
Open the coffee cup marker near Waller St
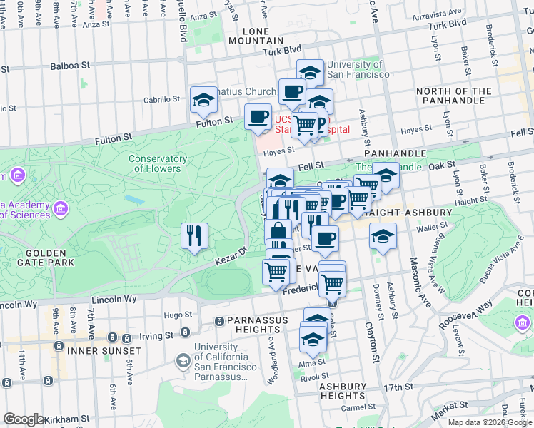tap(326, 240)
